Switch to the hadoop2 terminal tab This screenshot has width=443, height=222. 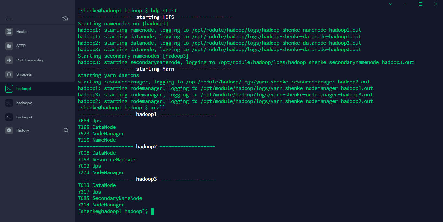37,103
